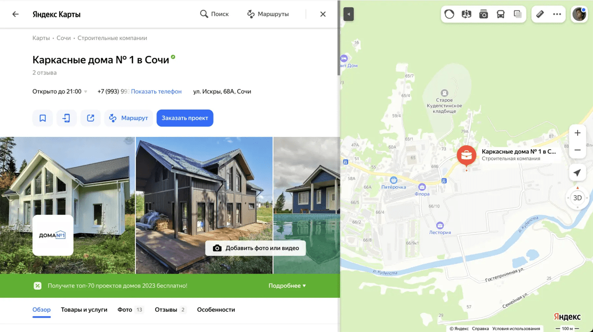Click "Заказать проект" button
This screenshot has height=332, width=593.
pyautogui.click(x=185, y=118)
